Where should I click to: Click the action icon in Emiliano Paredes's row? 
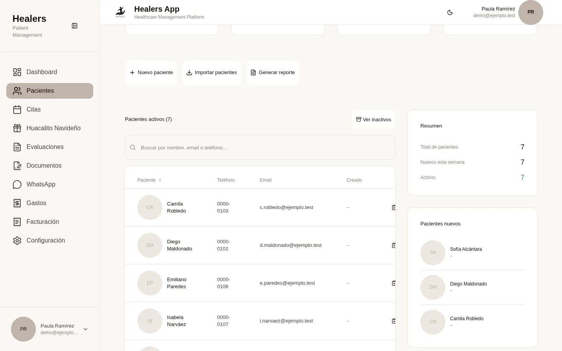click(394, 283)
